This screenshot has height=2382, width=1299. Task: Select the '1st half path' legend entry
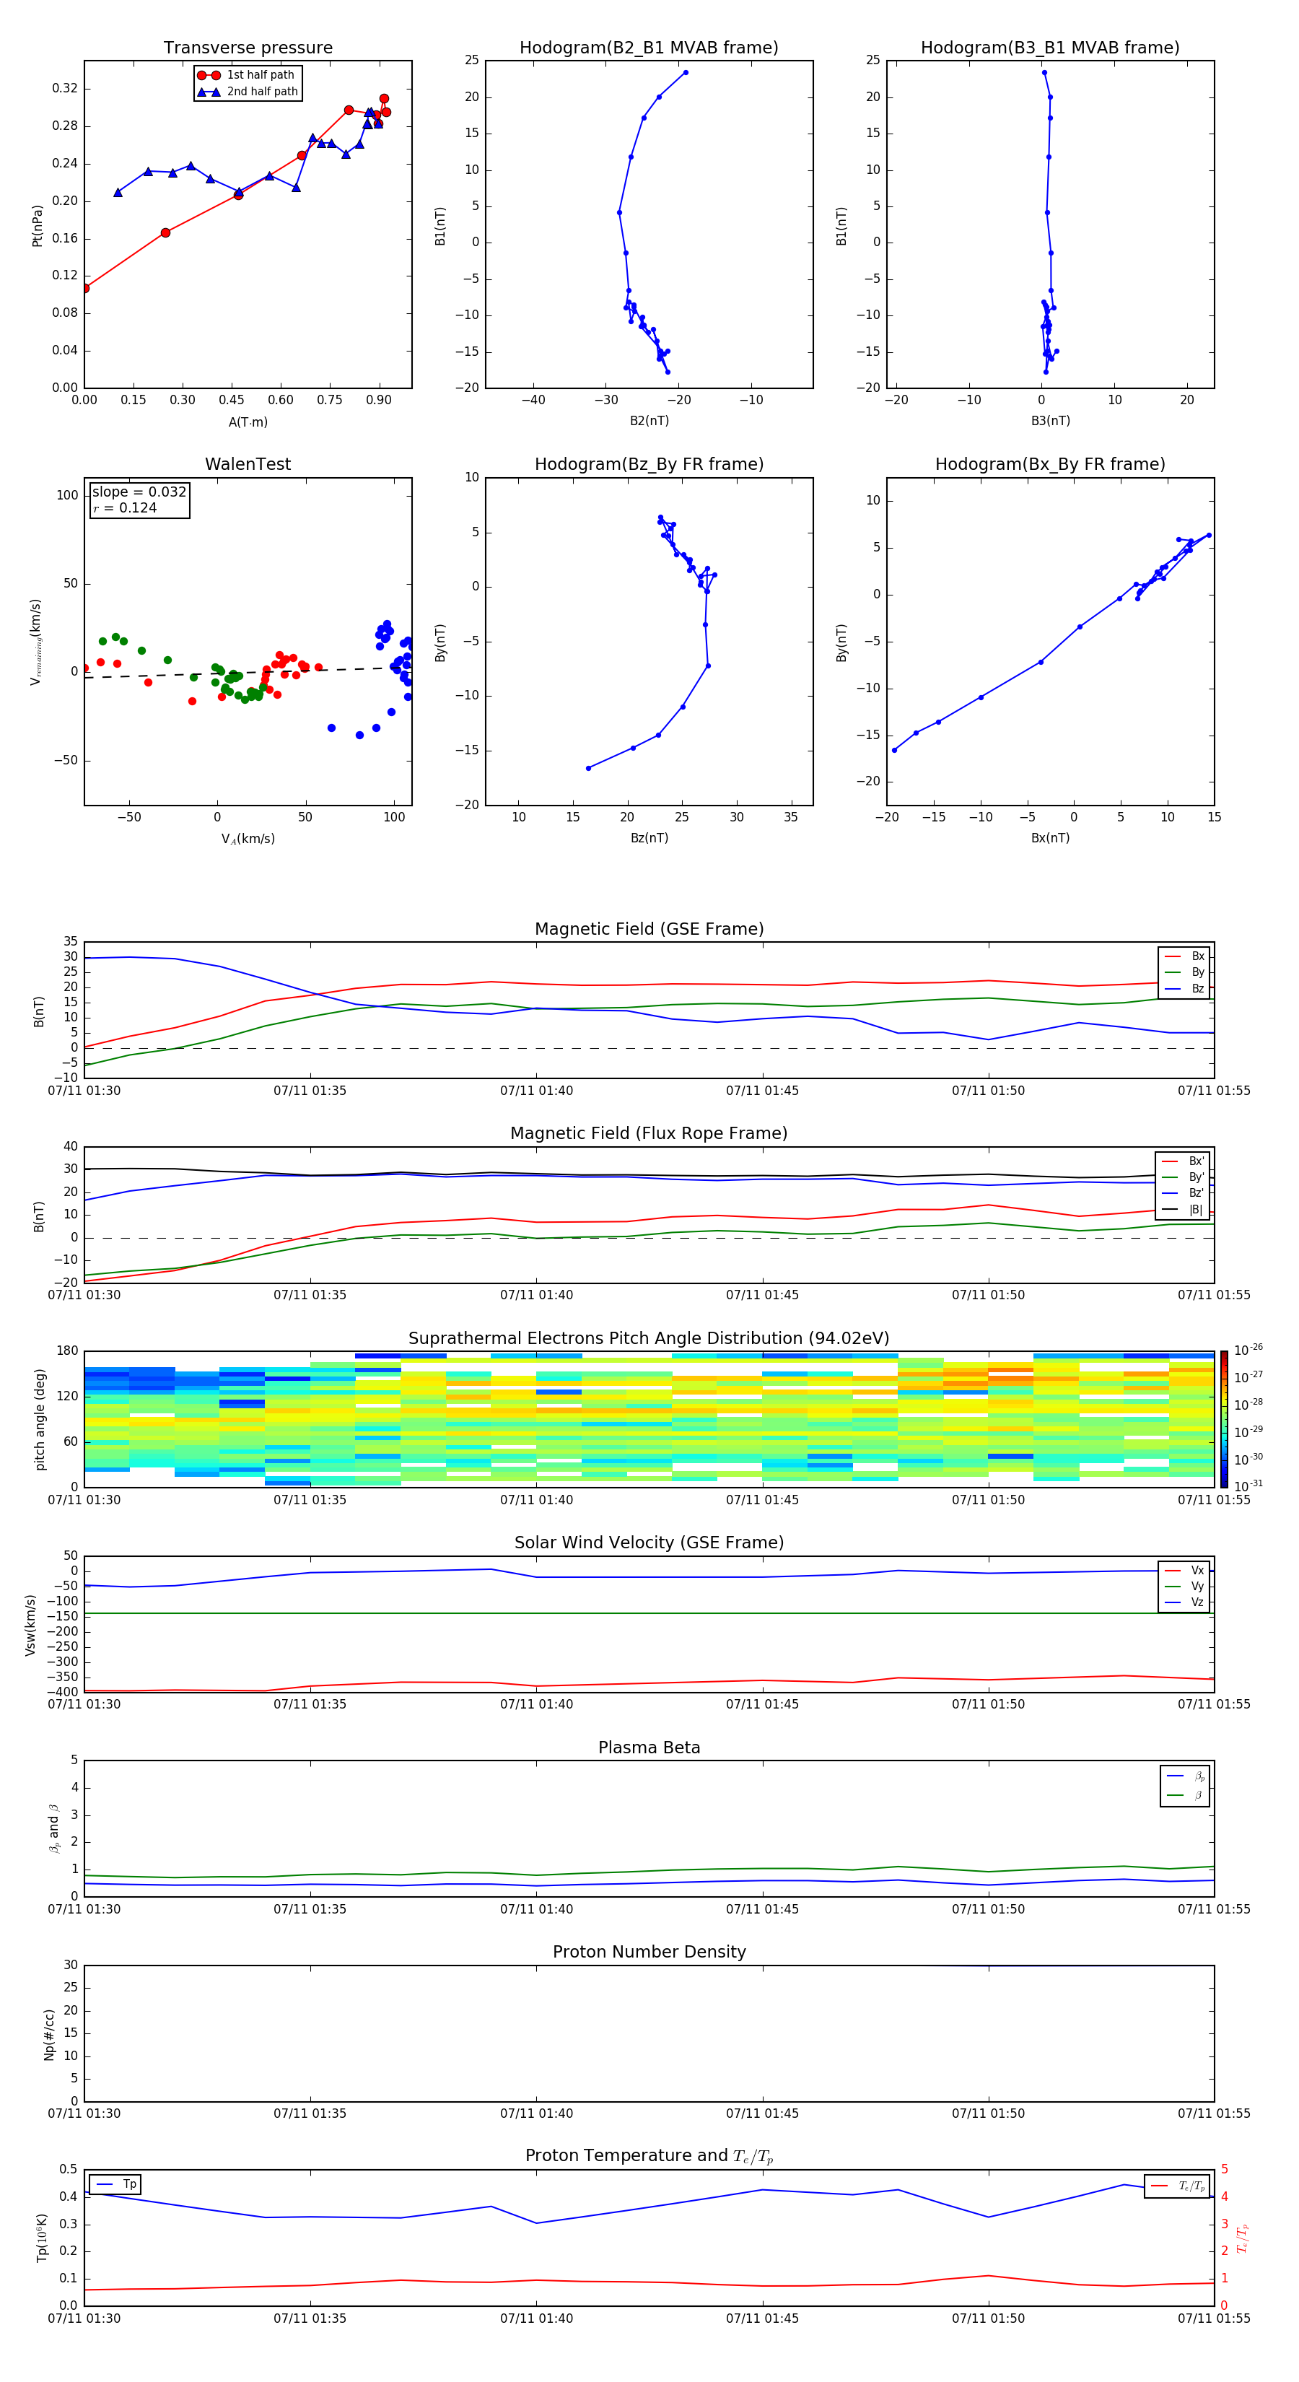point(247,75)
